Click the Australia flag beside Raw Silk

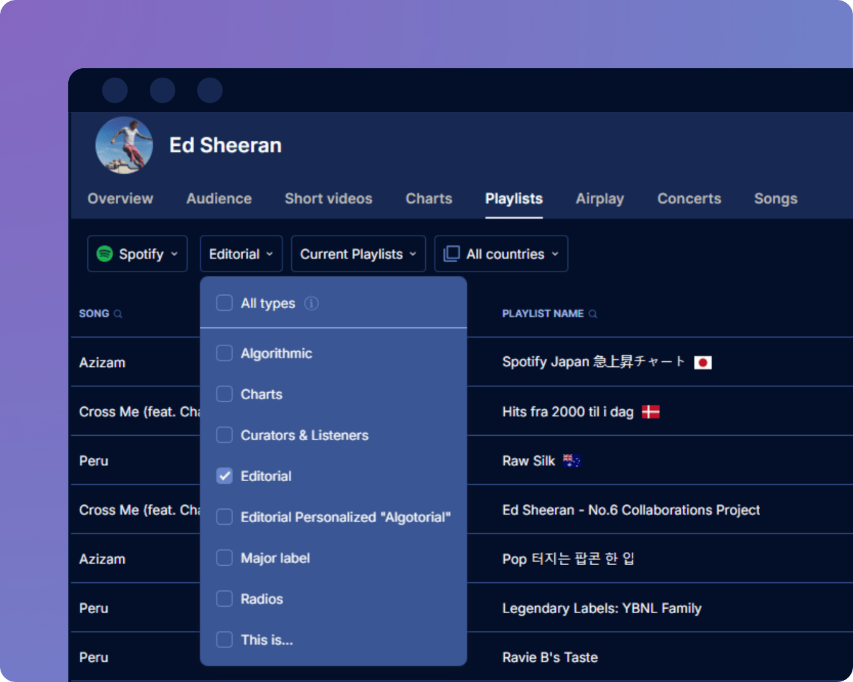coord(571,460)
